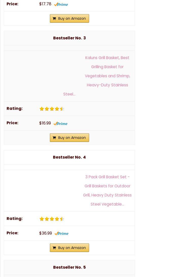Click the Bestseller No. 3 heading

69,38
